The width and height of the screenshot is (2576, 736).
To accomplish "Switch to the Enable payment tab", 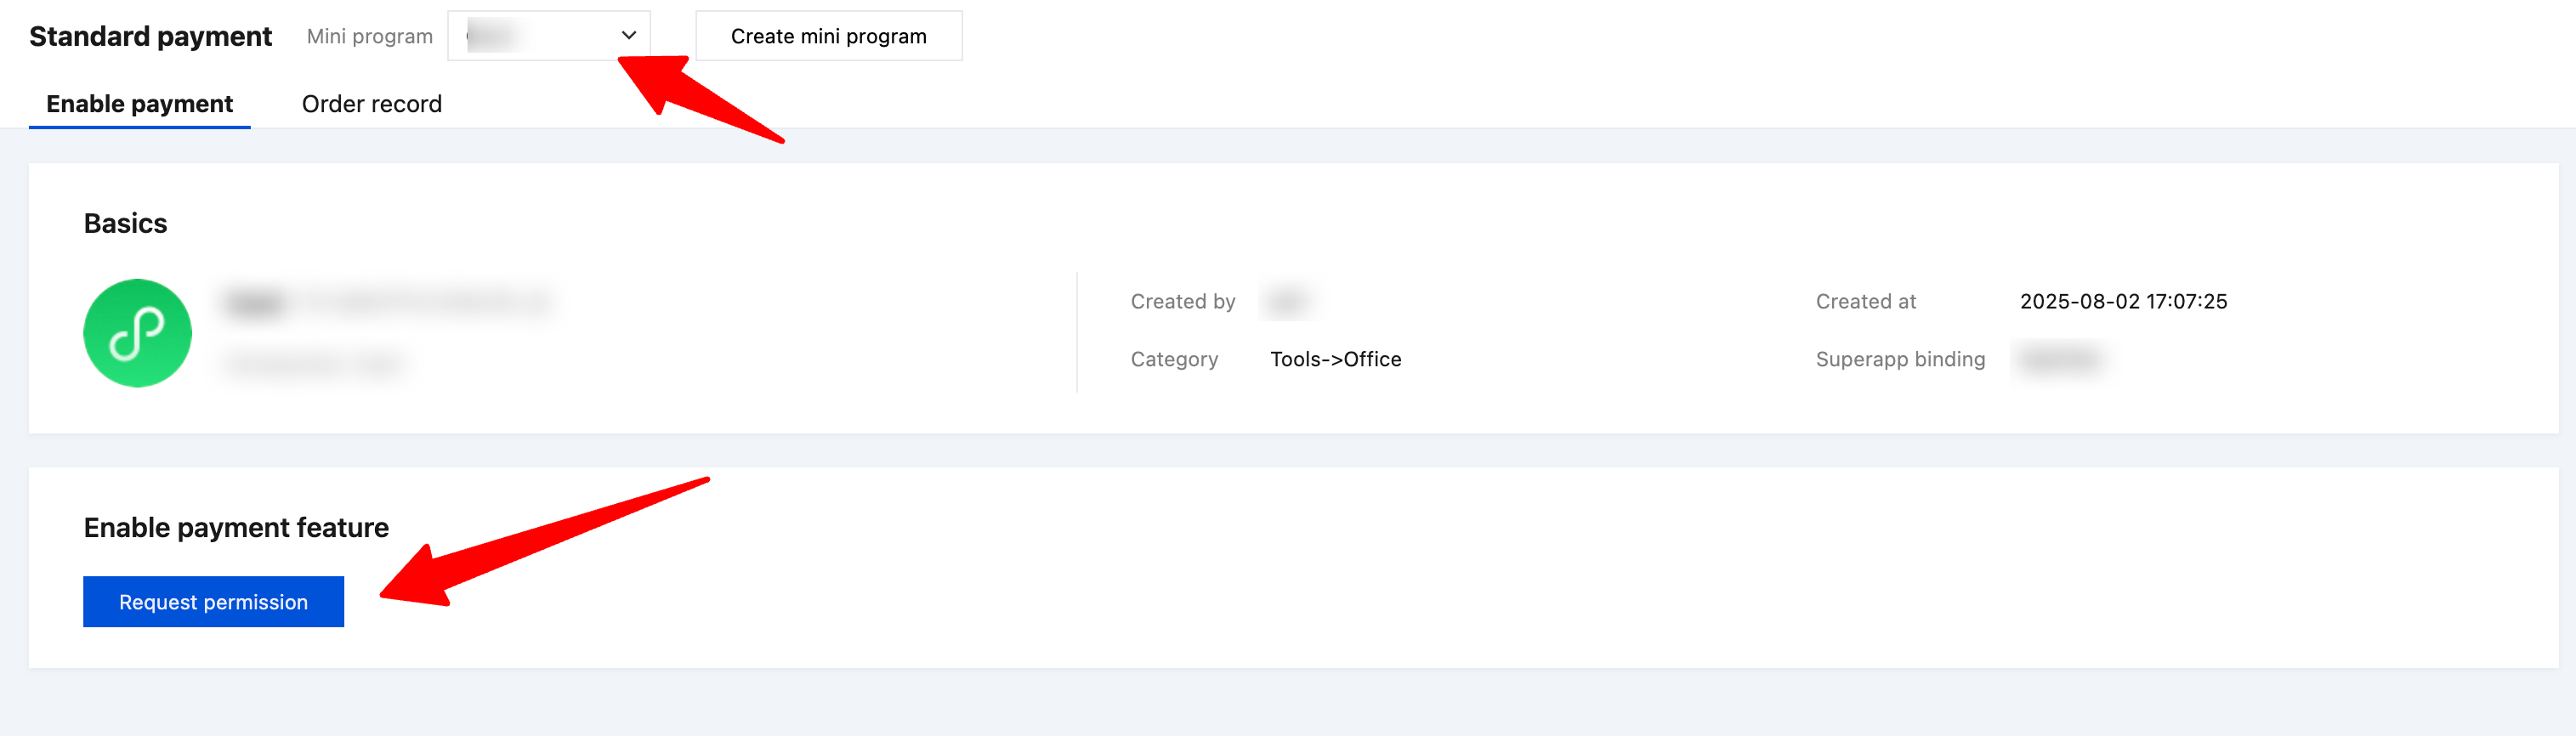I will tap(139, 104).
